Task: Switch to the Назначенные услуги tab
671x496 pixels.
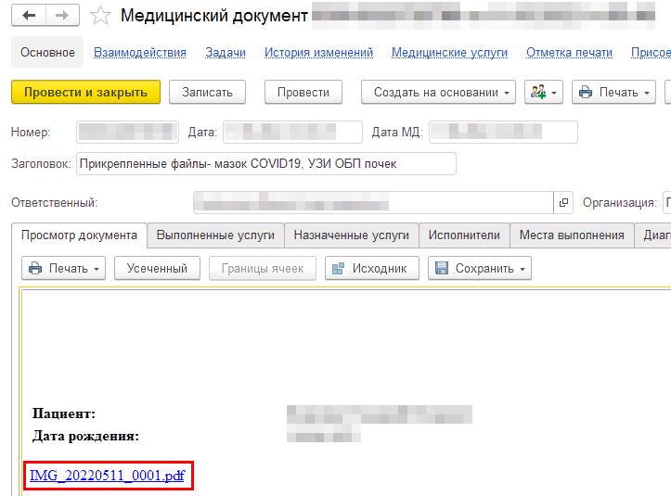Action: coord(351,235)
